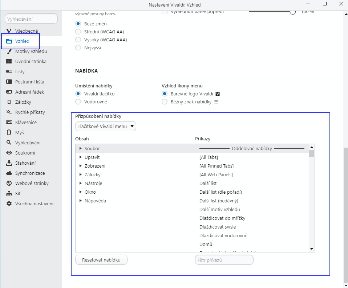Viewport: 348px width, 288px height.
Task: Click the Postranní lišta panel icon
Action: [x=9, y=82]
